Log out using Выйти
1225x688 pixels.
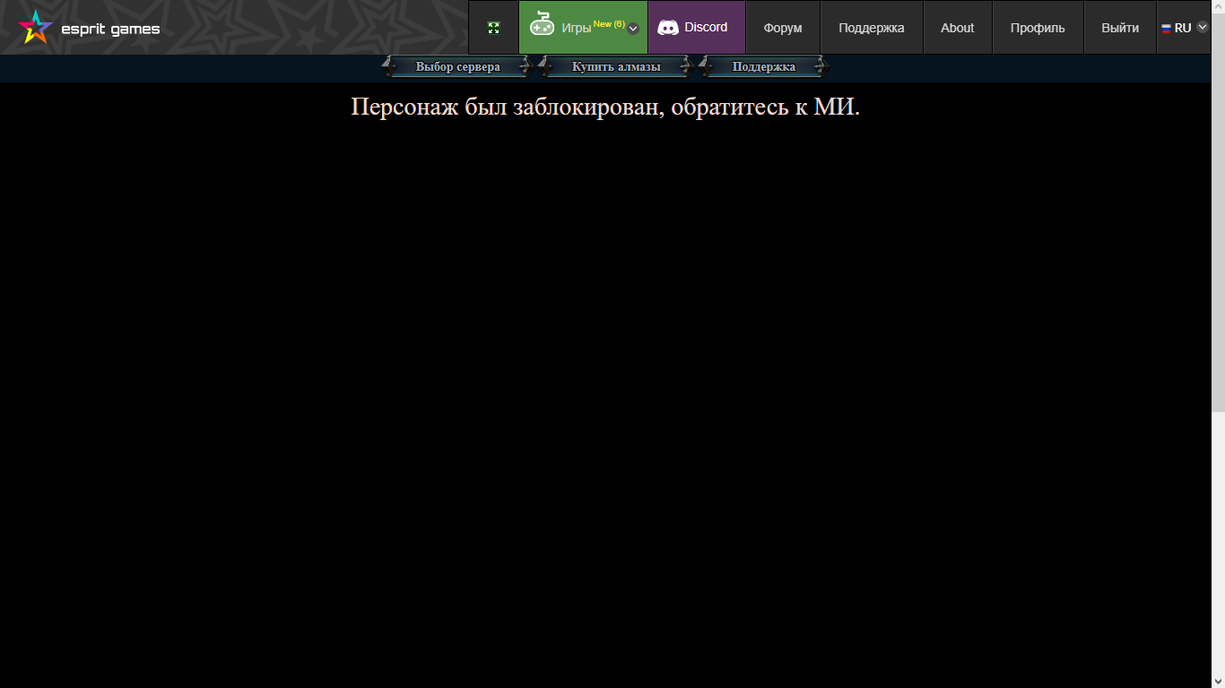coord(1120,28)
